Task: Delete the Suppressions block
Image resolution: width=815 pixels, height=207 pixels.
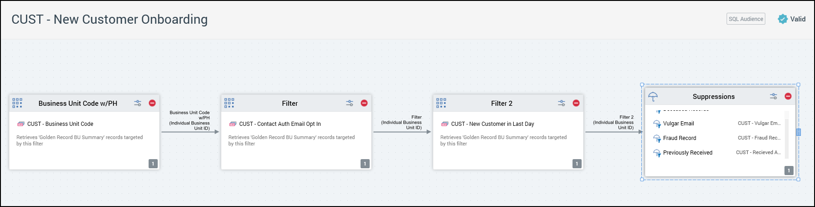Action: click(788, 96)
